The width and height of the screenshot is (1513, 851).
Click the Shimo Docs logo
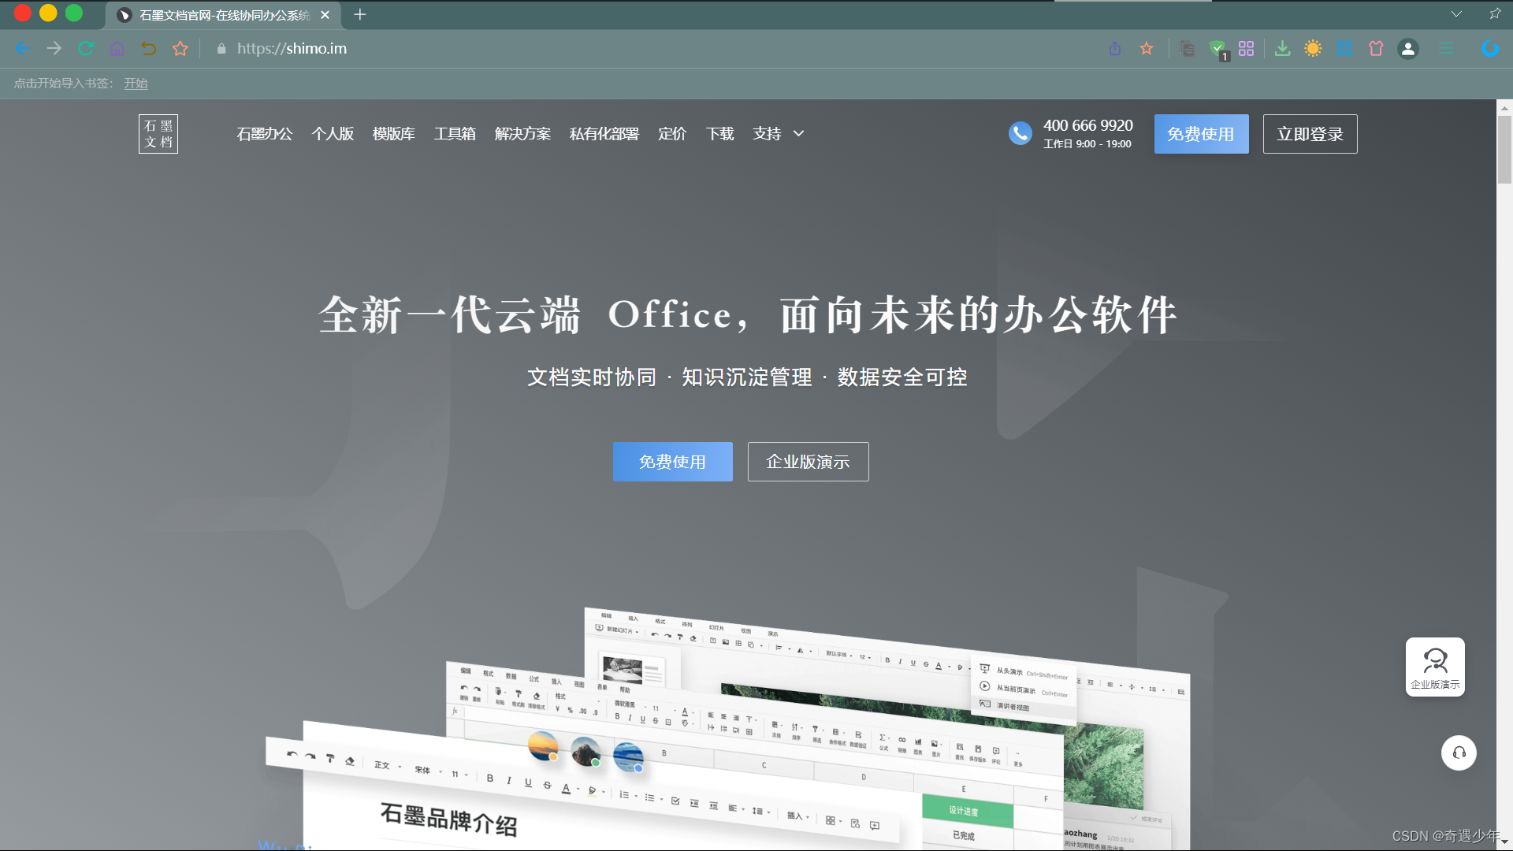[158, 134]
